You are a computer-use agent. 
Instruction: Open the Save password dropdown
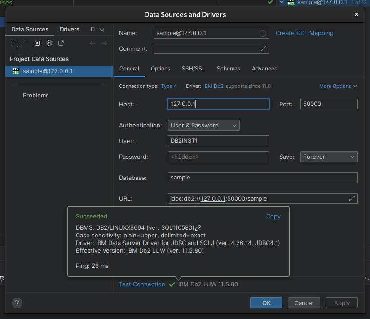(329, 157)
